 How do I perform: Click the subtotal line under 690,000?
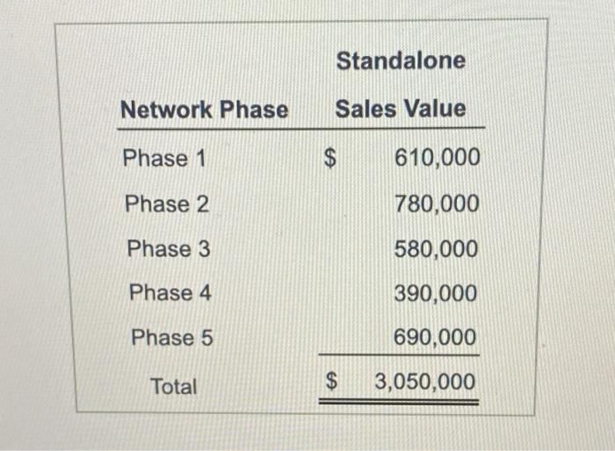[399, 355]
